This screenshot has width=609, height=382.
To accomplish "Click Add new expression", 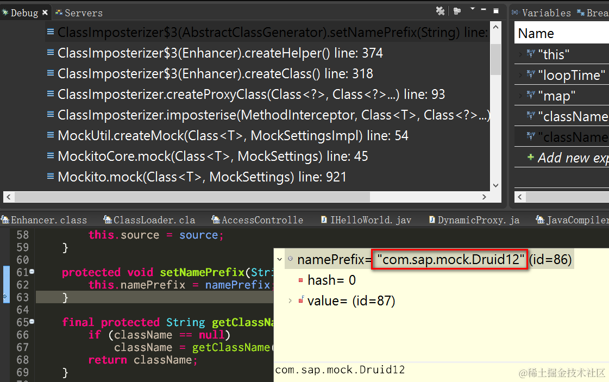I will coord(568,158).
